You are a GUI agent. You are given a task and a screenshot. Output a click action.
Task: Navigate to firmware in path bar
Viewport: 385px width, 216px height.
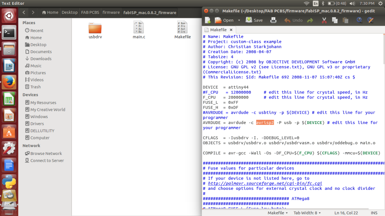click(x=111, y=12)
